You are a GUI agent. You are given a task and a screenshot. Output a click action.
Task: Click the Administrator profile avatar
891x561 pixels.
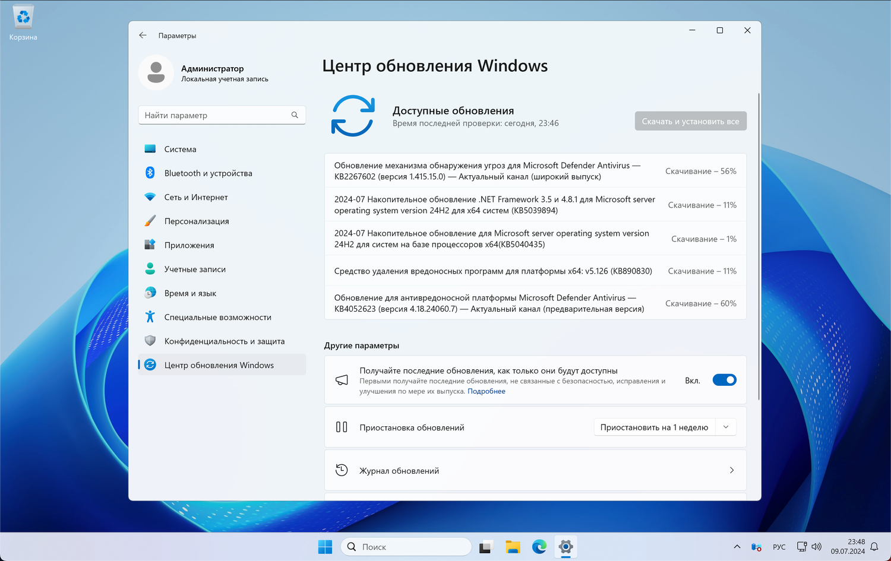tap(156, 72)
